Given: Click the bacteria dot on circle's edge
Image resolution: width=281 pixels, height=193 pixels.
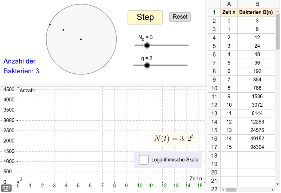Looking at the screenshot, I should click(50, 25).
